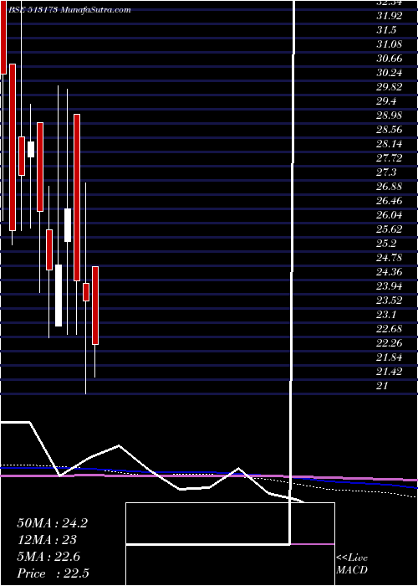
Task: Click the Price : 22.5 readout
Action: pyautogui.click(x=53, y=573)
